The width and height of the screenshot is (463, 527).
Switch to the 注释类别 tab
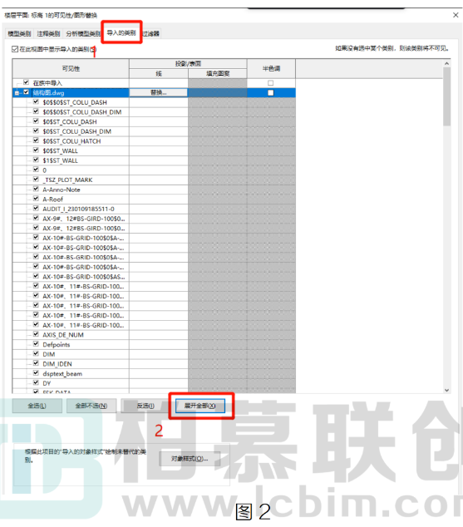[48, 33]
